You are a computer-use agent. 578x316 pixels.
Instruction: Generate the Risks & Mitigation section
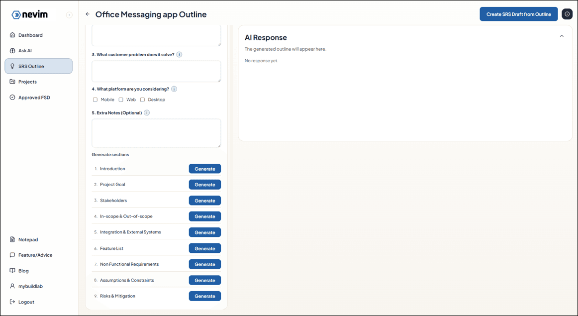(x=204, y=296)
